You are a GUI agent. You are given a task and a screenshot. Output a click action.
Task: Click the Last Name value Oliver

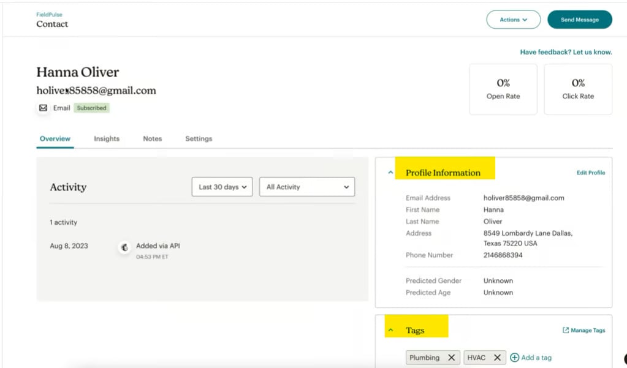tap(493, 222)
